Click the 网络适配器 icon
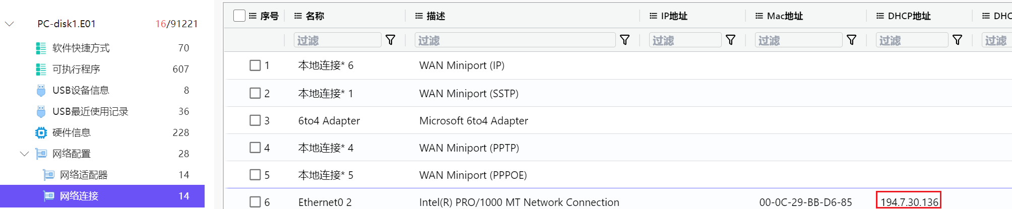 (x=48, y=175)
